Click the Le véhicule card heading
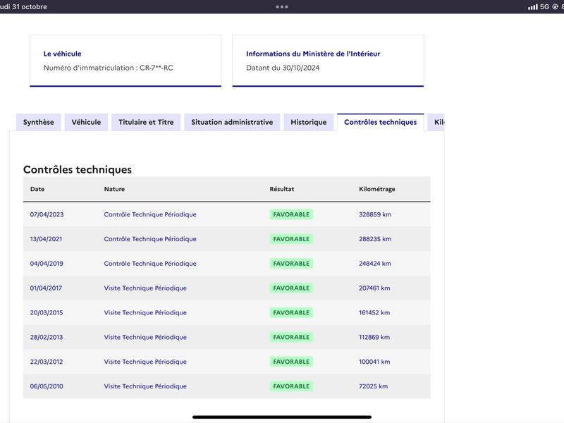The height and width of the screenshot is (423, 564). pos(62,54)
